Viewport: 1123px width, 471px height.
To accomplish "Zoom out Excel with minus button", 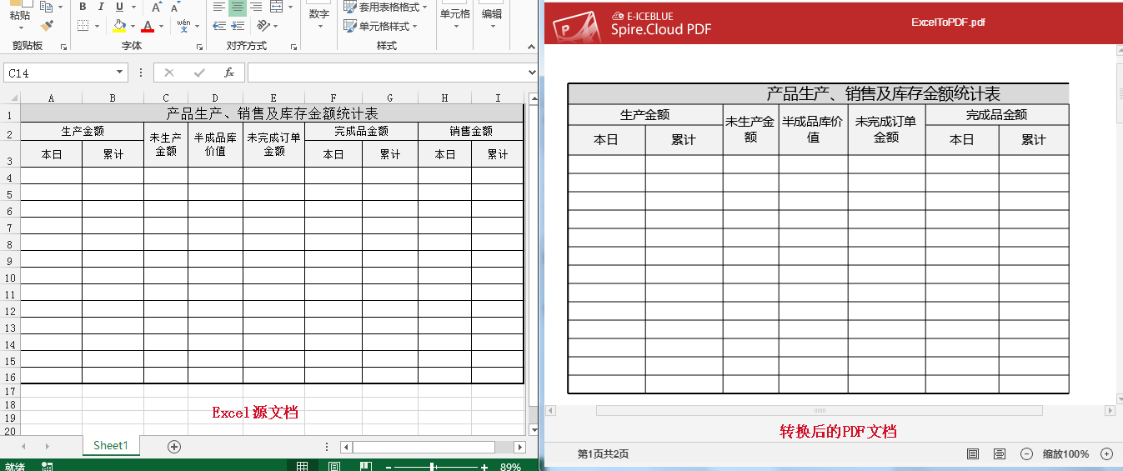I will (388, 468).
